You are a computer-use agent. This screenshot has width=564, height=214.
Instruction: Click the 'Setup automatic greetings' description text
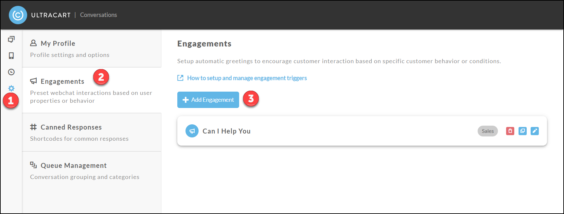tap(339, 61)
